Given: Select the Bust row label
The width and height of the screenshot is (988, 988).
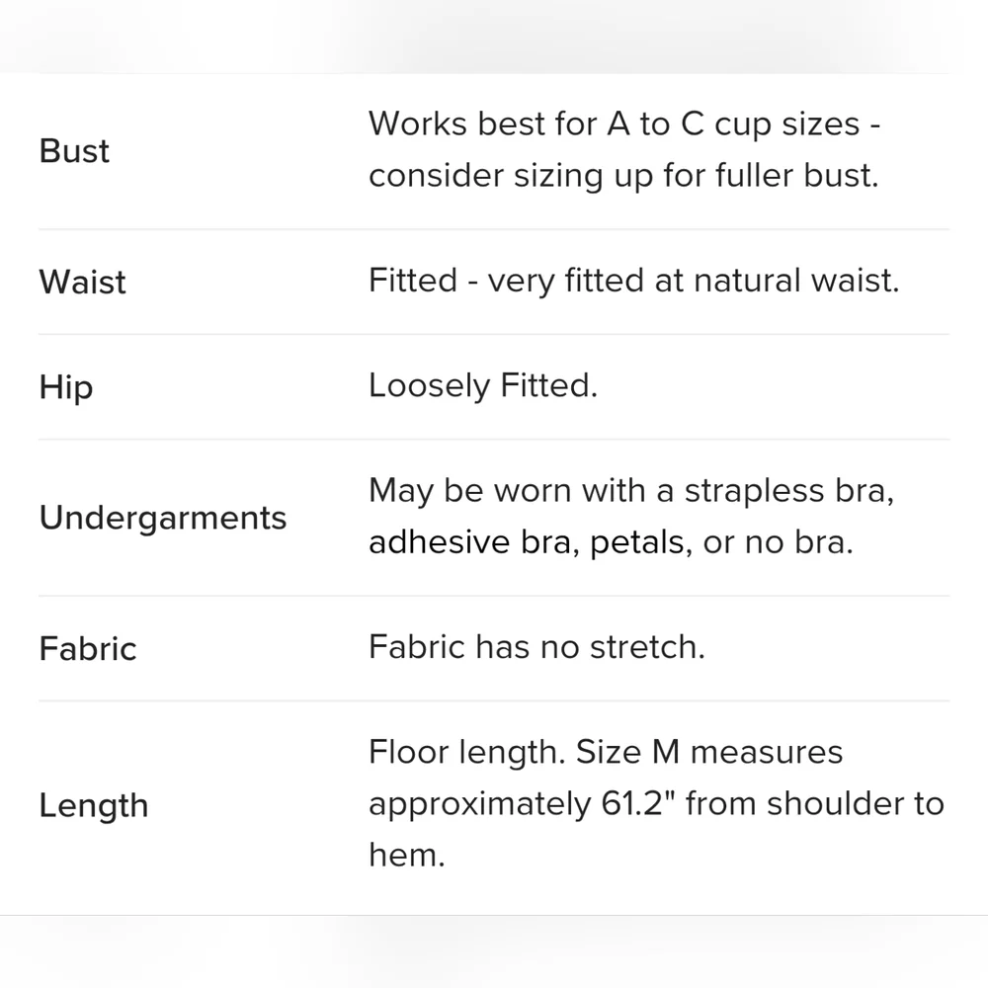Looking at the screenshot, I should (74, 151).
